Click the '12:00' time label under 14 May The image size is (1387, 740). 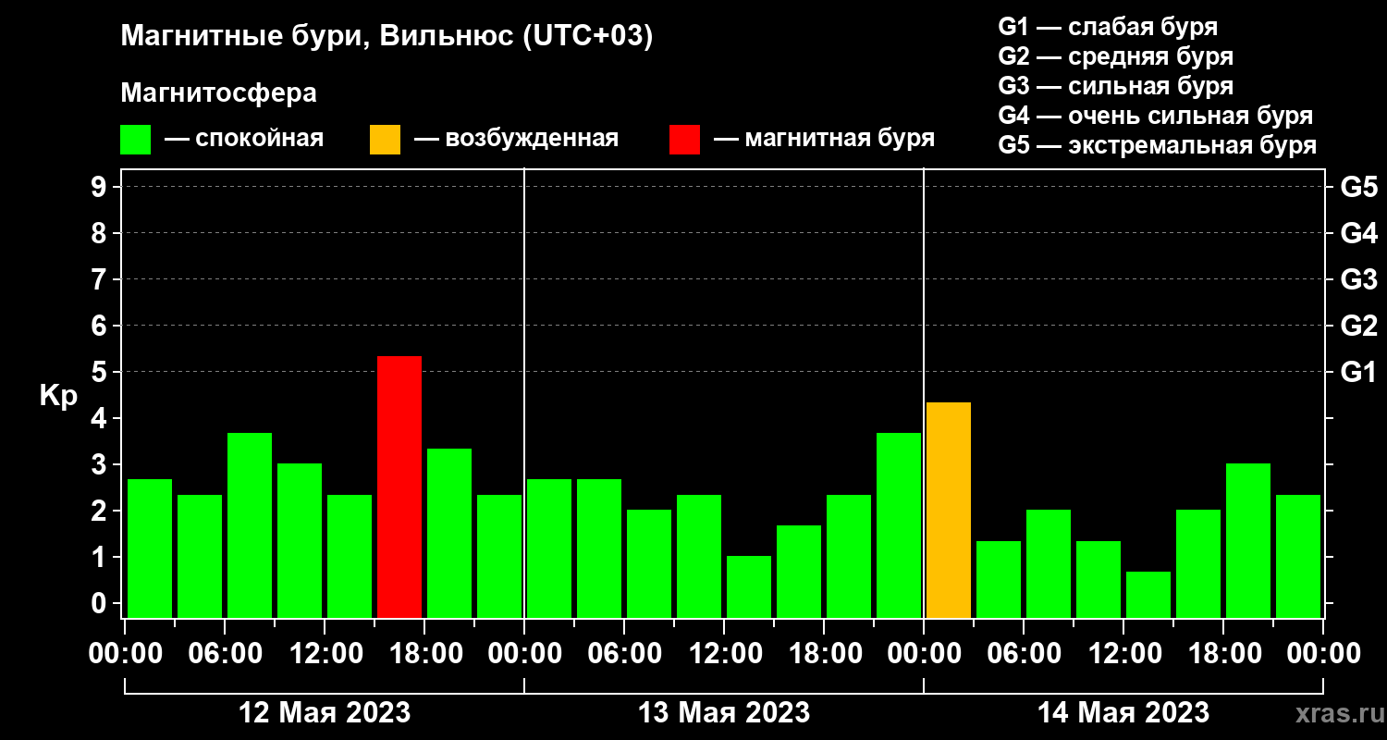[1123, 654]
